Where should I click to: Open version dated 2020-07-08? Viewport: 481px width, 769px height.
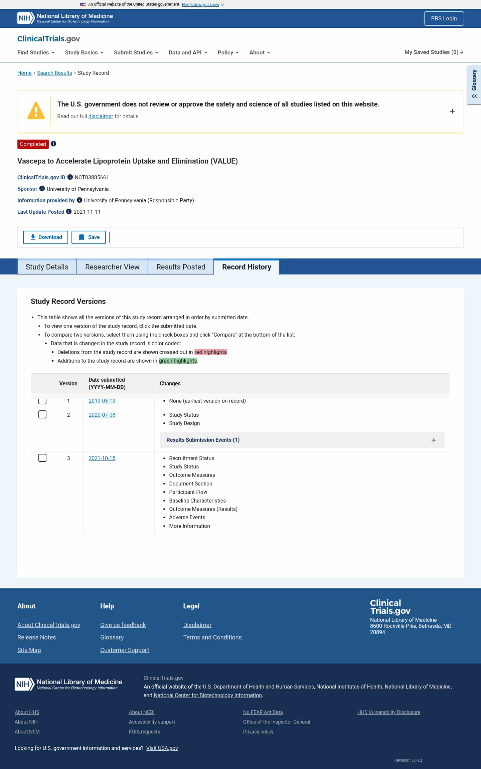102,415
